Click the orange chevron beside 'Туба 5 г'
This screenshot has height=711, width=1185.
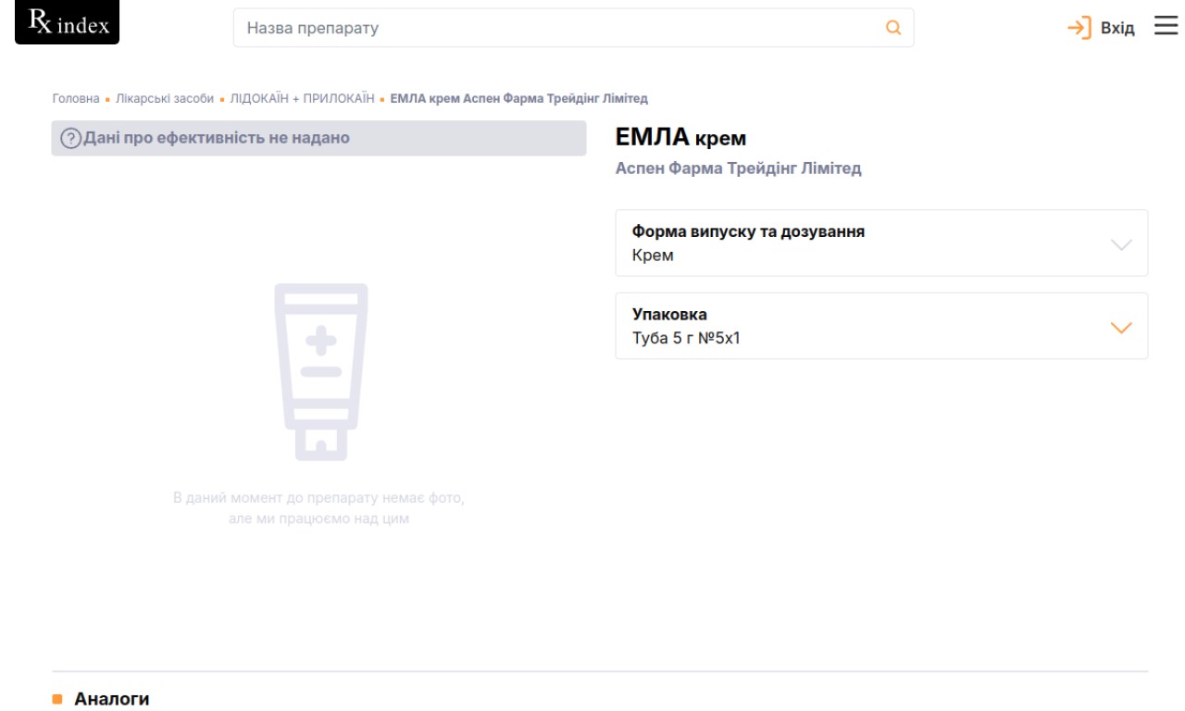coord(1120,328)
